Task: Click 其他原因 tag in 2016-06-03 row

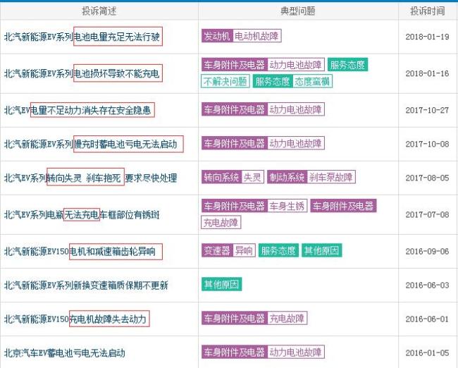Action: (222, 284)
